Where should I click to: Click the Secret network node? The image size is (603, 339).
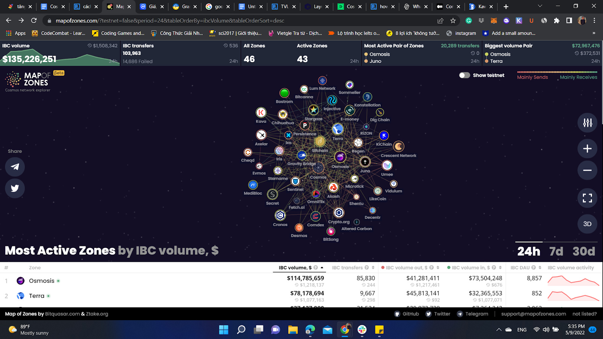click(x=272, y=194)
